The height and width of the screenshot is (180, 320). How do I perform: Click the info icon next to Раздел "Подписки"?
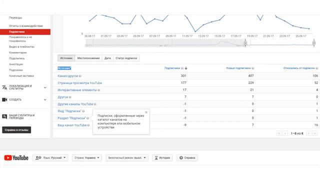88,118
